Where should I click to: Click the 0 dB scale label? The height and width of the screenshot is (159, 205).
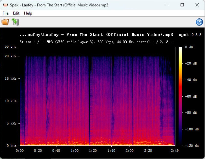coord(189,47)
